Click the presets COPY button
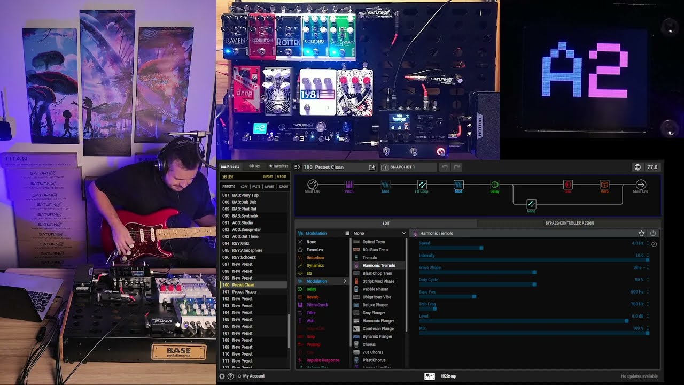The image size is (684, 385). pos(244,187)
